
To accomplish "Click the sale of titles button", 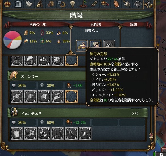I will click(x=82, y=46).
